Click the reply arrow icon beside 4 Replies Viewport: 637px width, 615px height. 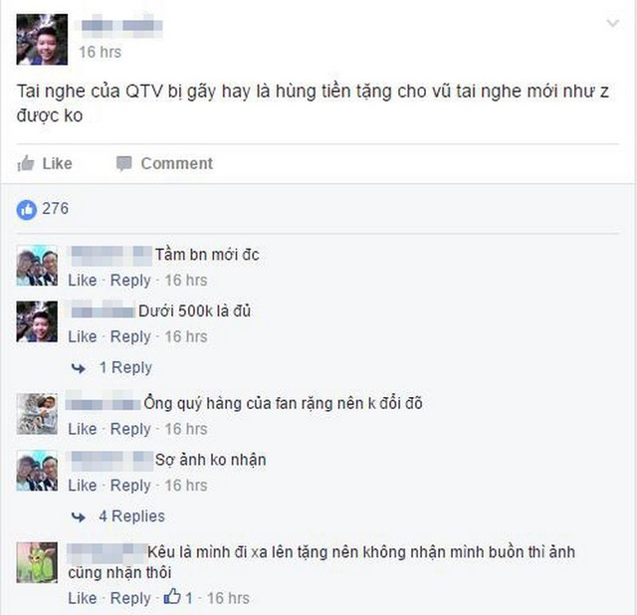coord(79,517)
